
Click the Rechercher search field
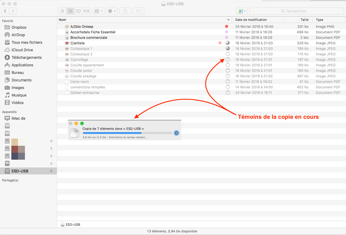[296, 11]
